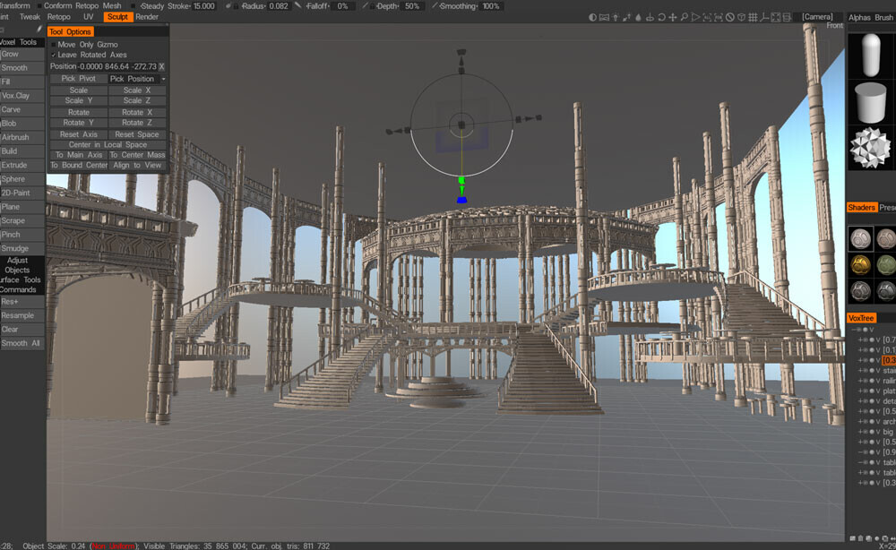
Task: Click the stacked layers icon beside the Camera menu
Action: tap(787, 18)
